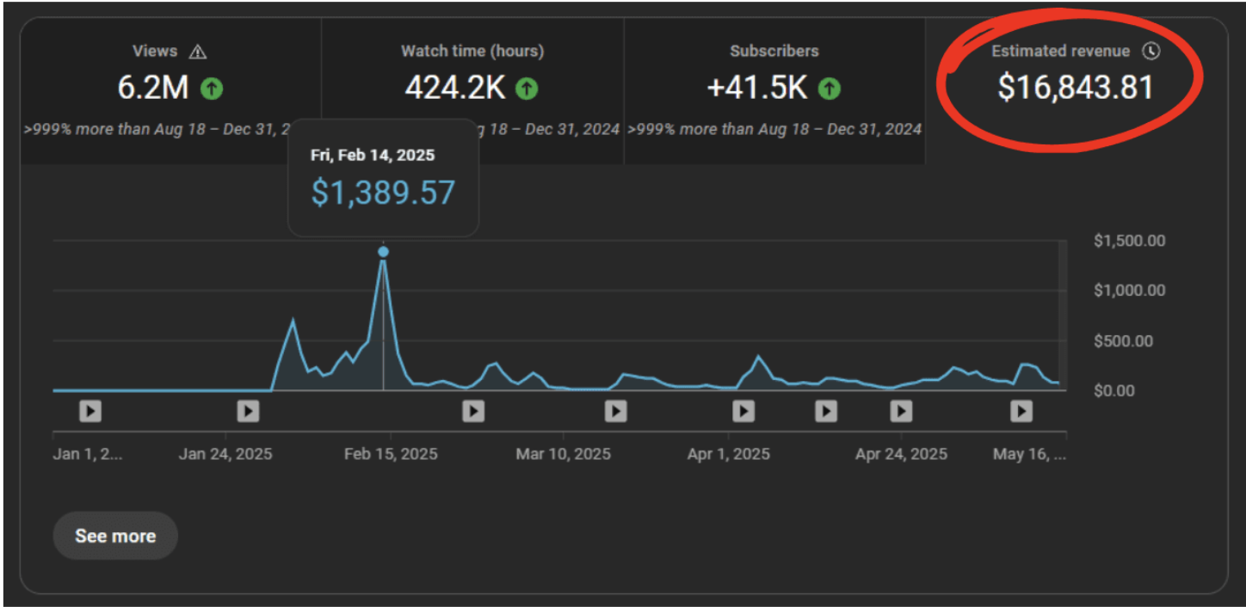Click the green up arrow beside 424.2K
Viewport: 1246px width, 607px height.
point(527,88)
